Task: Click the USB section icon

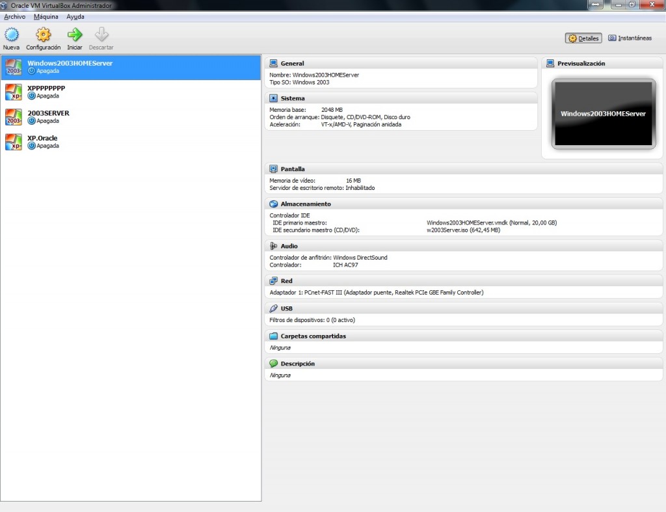Action: [x=273, y=308]
